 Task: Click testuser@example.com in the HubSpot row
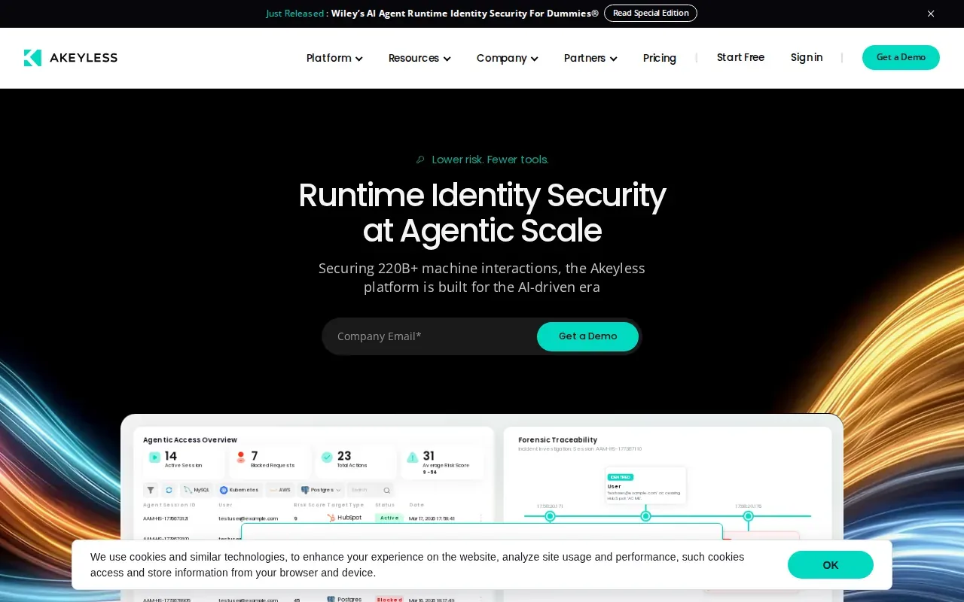[249, 518]
